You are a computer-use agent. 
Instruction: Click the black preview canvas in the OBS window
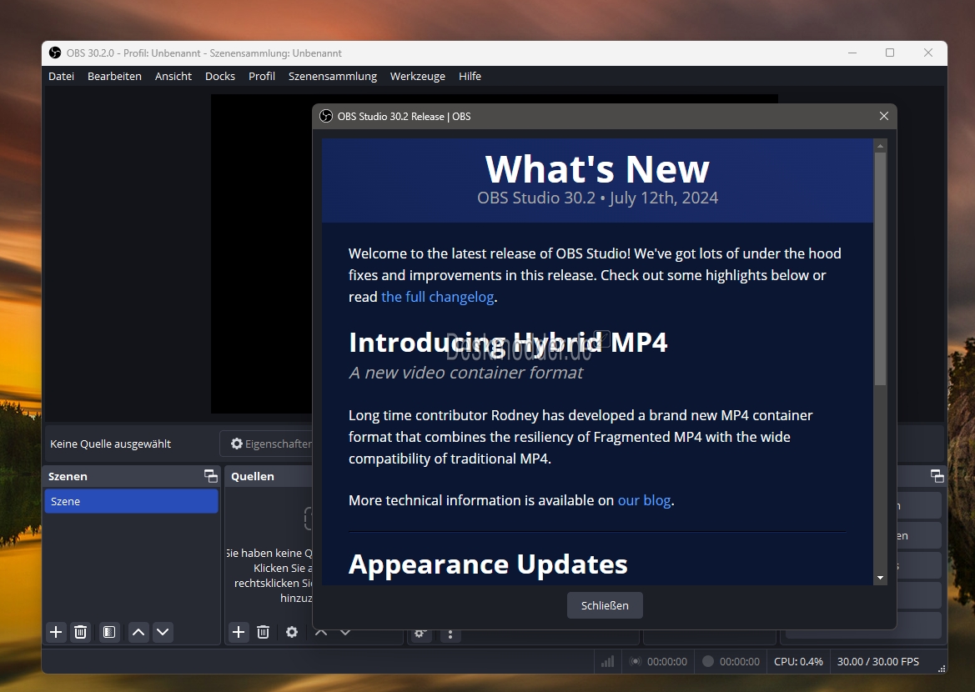click(x=261, y=253)
